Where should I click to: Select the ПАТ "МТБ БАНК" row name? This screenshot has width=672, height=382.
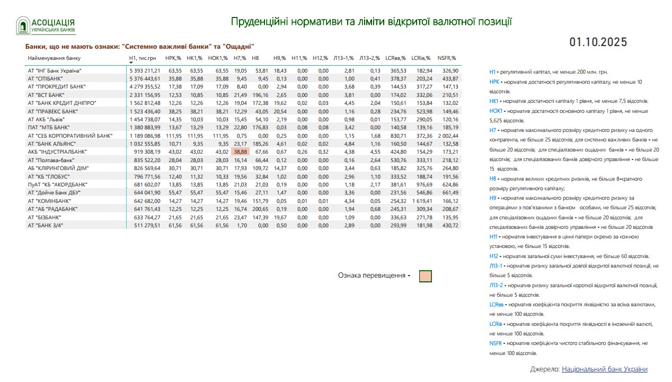(48, 127)
